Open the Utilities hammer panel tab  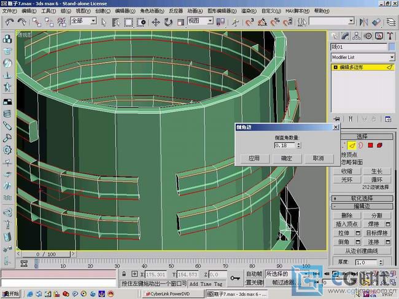click(x=390, y=36)
